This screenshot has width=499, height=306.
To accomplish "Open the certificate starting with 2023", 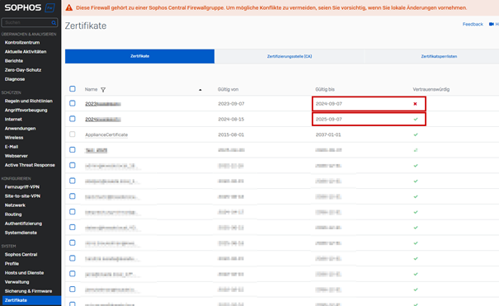I will point(103,104).
